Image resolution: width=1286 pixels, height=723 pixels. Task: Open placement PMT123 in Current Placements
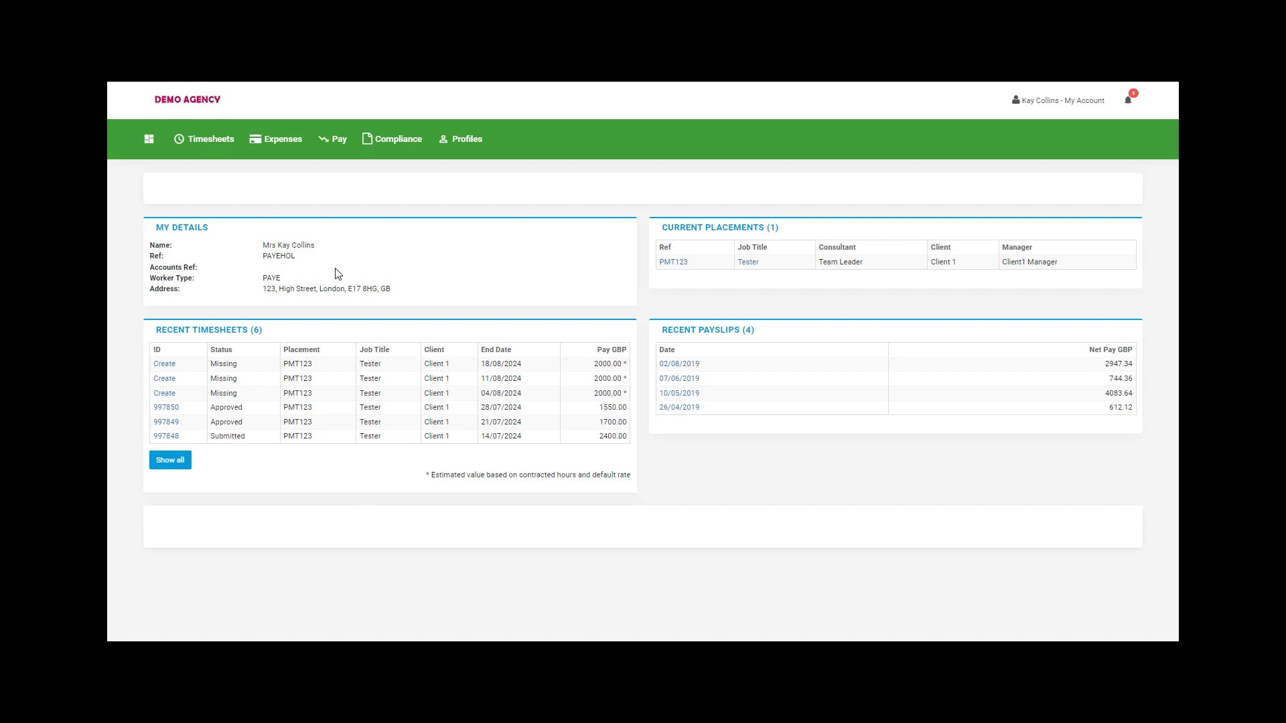673,262
